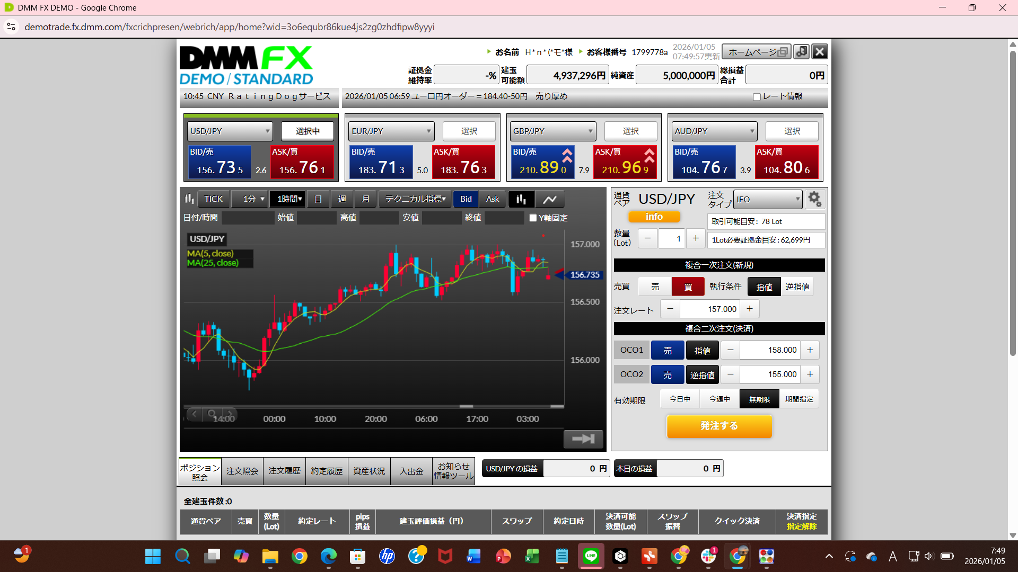Open HP app from taskbar
The width and height of the screenshot is (1018, 572).
pos(387,556)
